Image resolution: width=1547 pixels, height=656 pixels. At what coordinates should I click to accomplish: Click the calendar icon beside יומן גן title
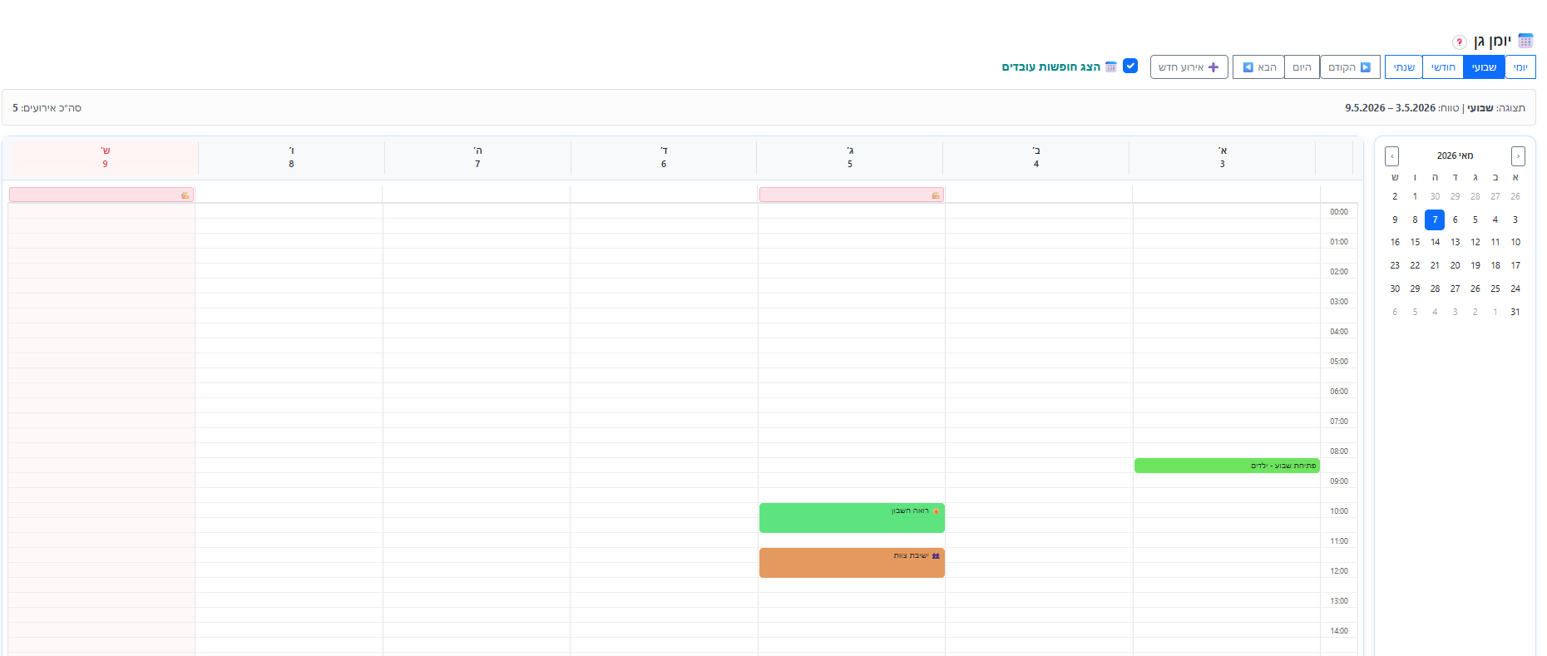tap(1525, 41)
